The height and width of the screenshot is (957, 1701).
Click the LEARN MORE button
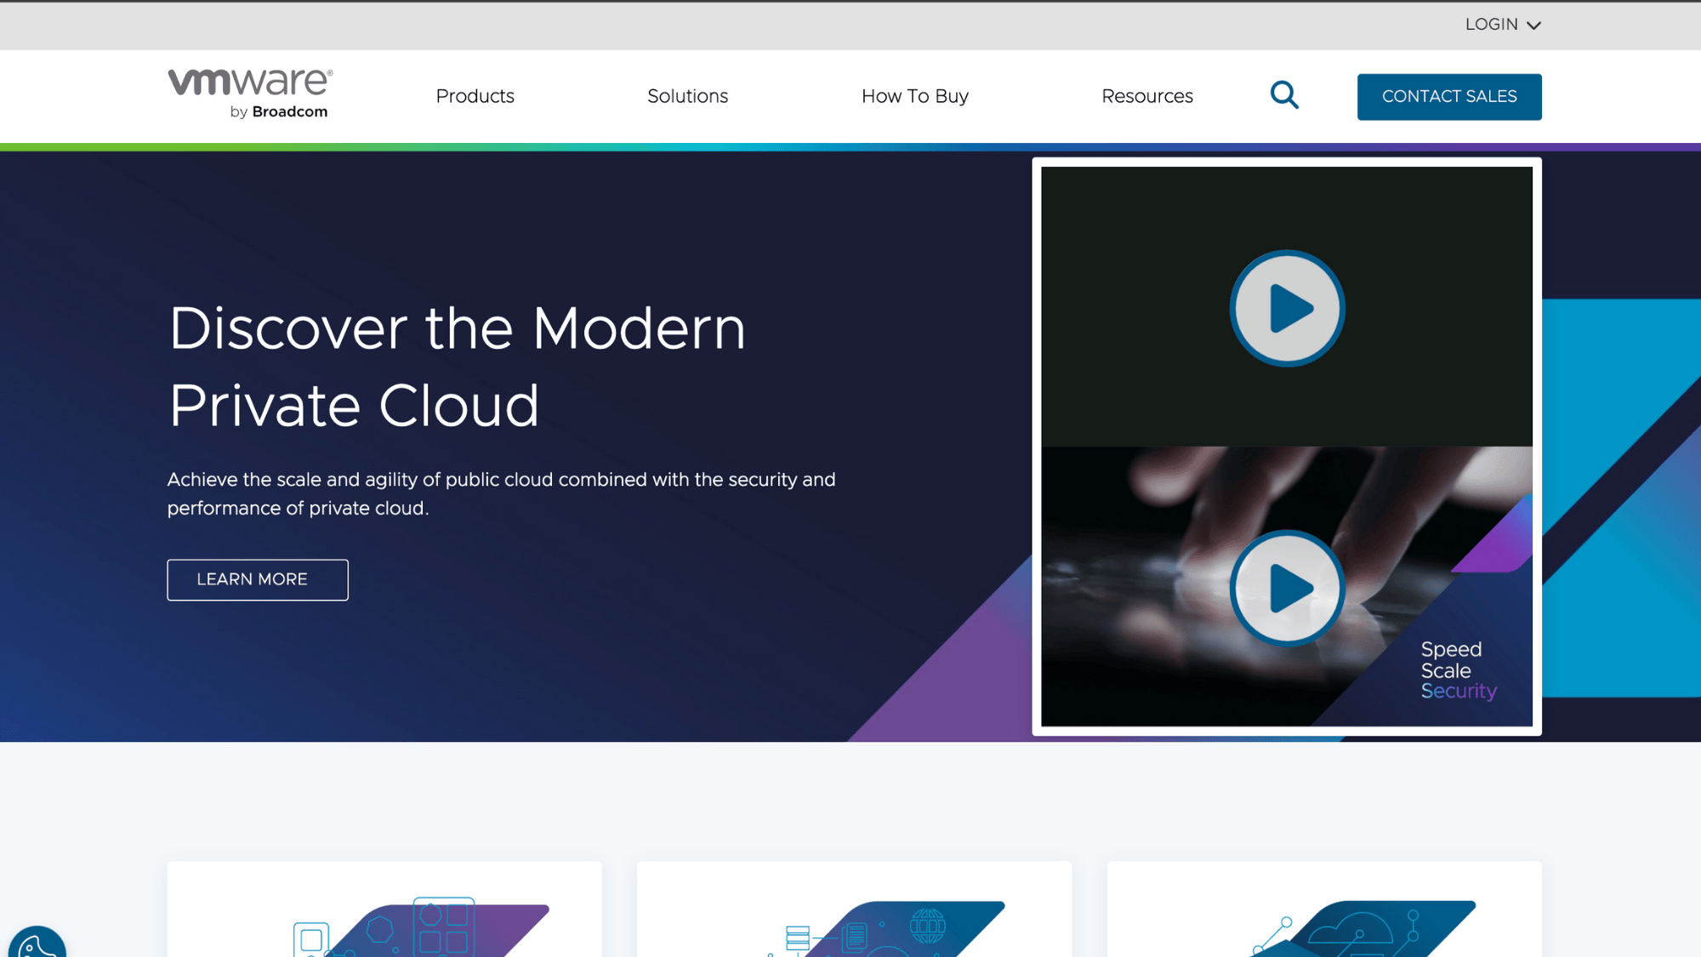tap(257, 579)
